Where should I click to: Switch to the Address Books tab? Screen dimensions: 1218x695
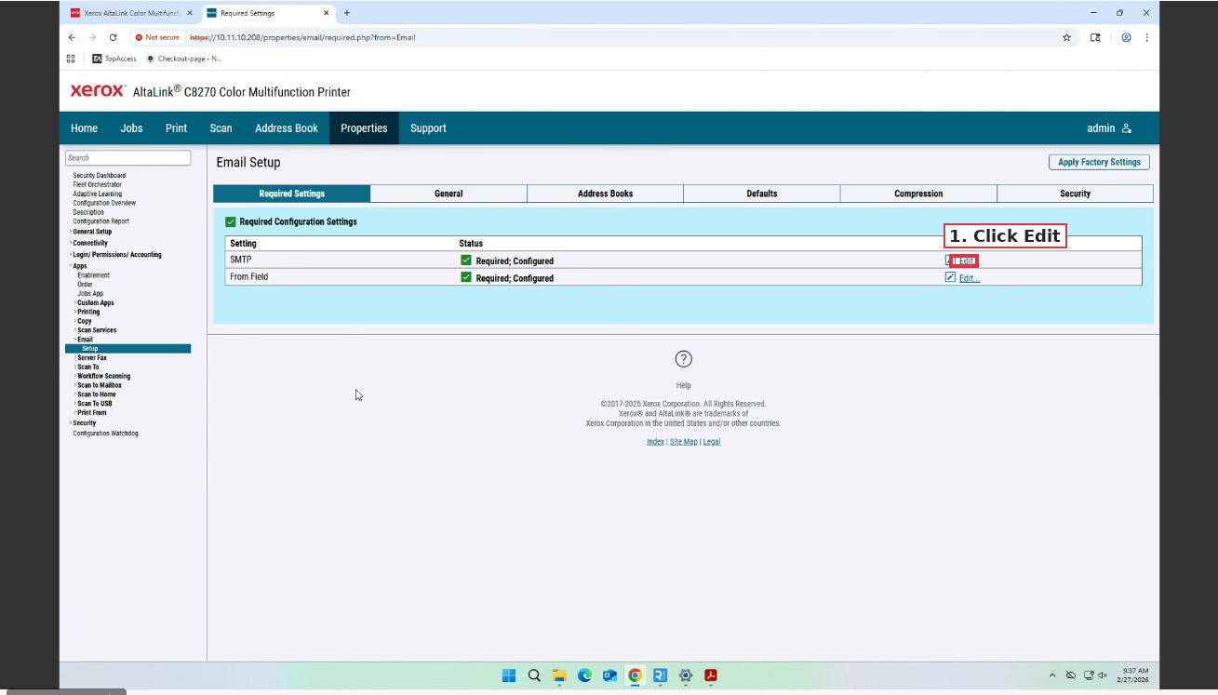pyautogui.click(x=605, y=193)
